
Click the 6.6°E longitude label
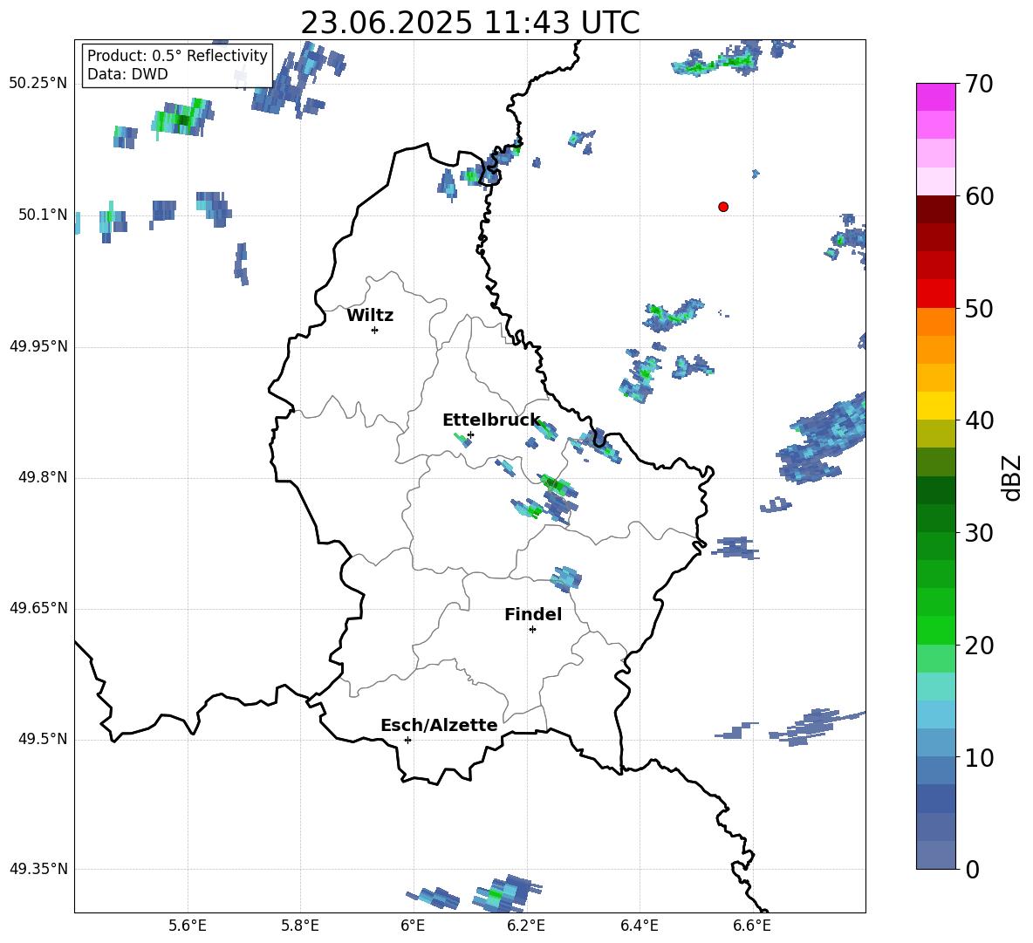click(x=752, y=926)
